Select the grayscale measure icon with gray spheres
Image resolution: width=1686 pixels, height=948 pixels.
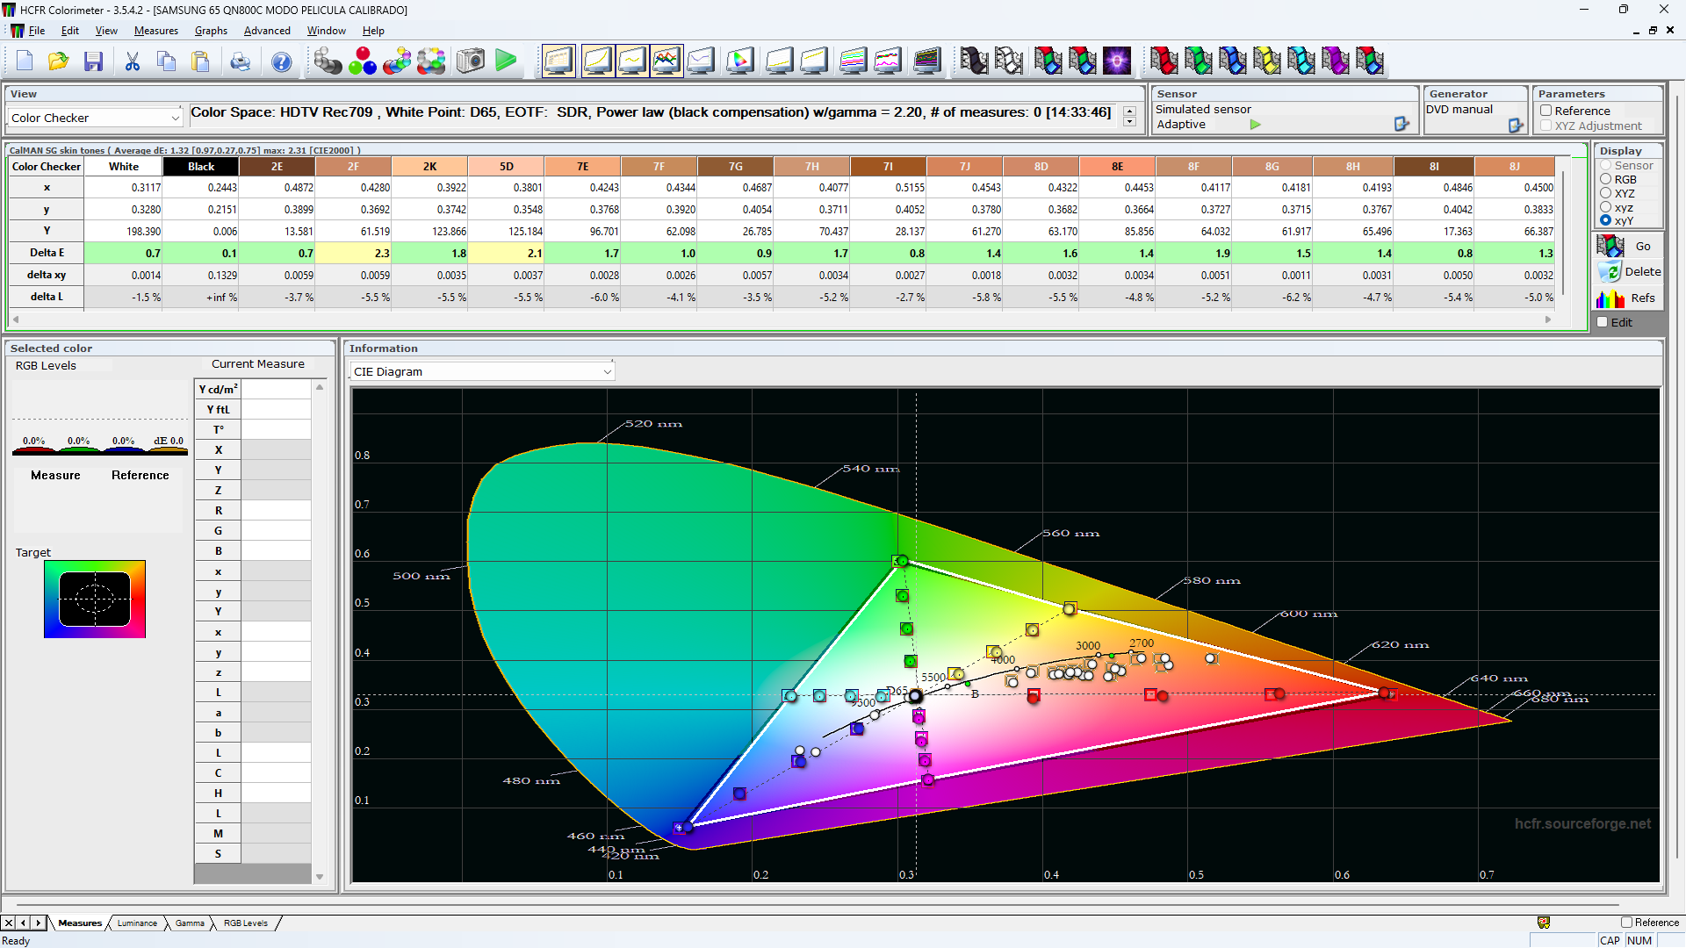(328, 61)
